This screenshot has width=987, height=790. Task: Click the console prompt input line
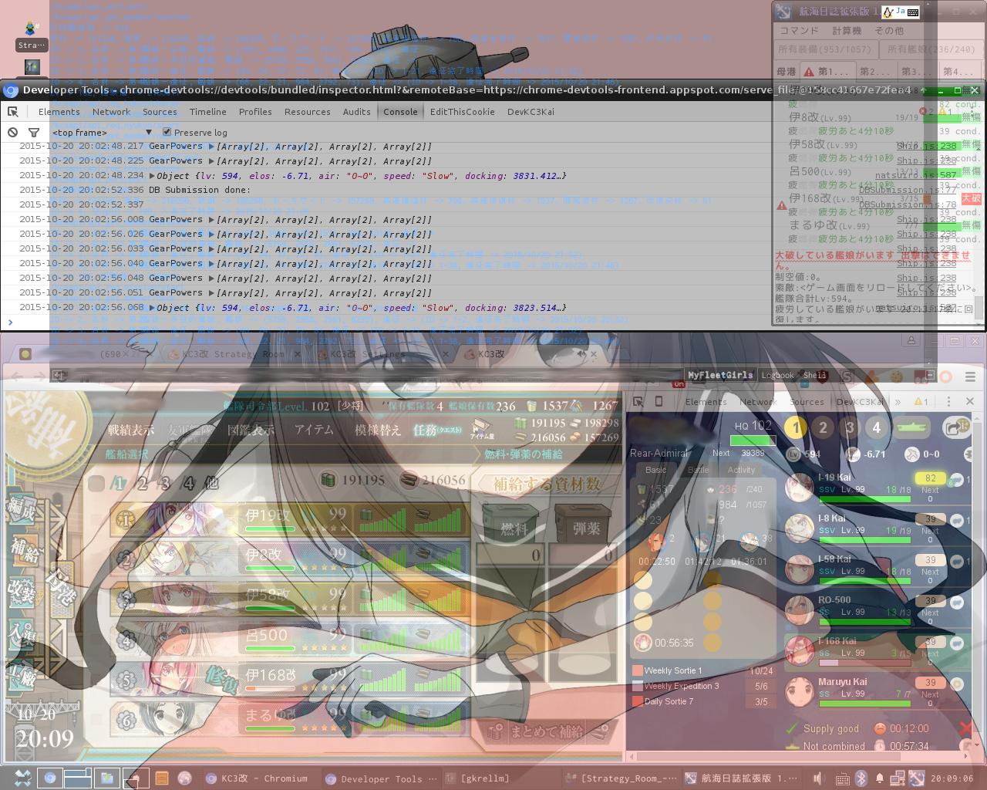tap(493, 322)
